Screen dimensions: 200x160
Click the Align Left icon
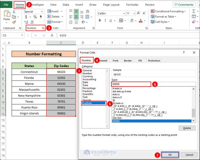click(x=71, y=17)
